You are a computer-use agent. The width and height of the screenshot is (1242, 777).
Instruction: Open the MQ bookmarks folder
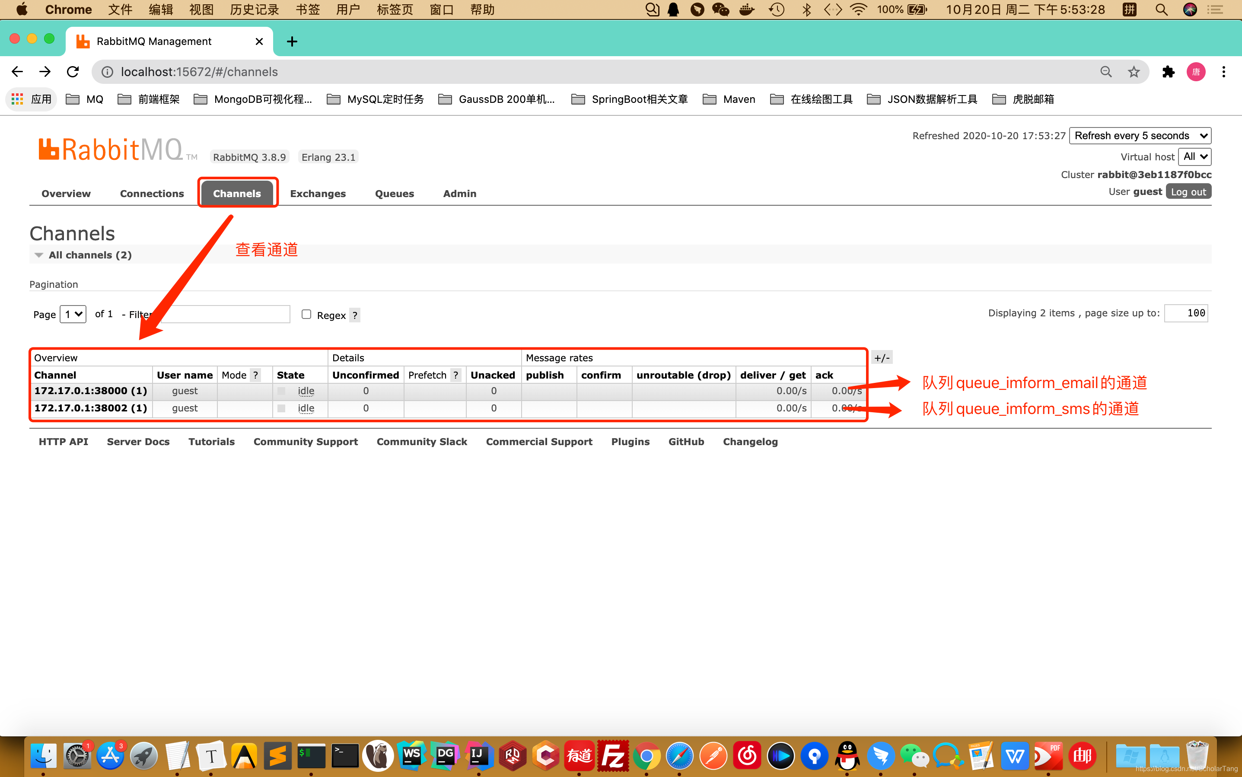tap(85, 99)
